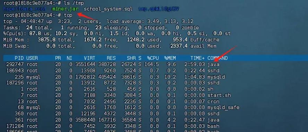Click the cron process entry
308x132 pixels.
click(213, 102)
